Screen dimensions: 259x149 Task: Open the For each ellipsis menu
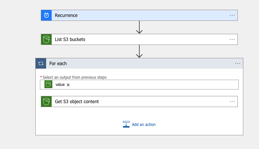coord(238,63)
